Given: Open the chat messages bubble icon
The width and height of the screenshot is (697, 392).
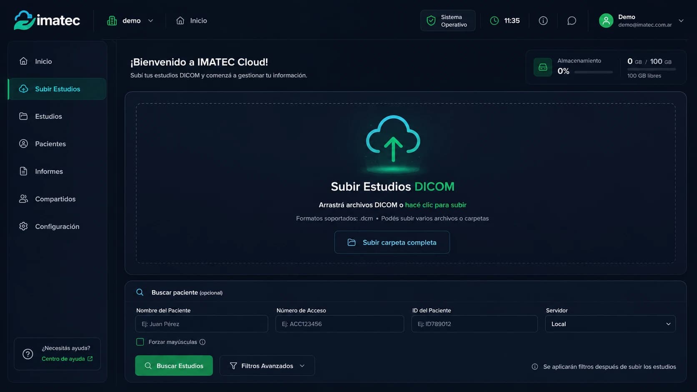Looking at the screenshot, I should 572,20.
